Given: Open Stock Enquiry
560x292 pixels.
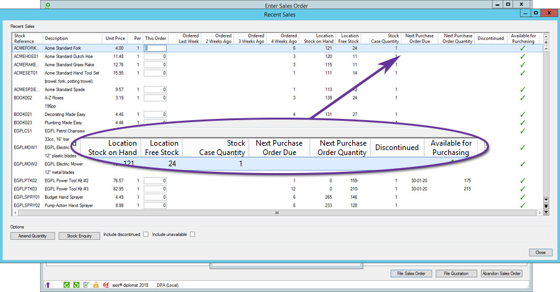Looking at the screenshot, I should tap(79, 236).
